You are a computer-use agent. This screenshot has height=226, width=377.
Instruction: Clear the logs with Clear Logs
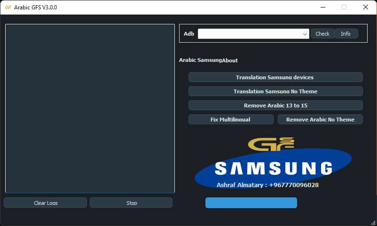click(x=46, y=203)
